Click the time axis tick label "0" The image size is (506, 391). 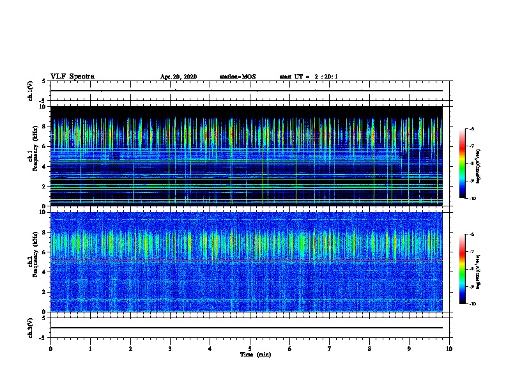(50, 349)
